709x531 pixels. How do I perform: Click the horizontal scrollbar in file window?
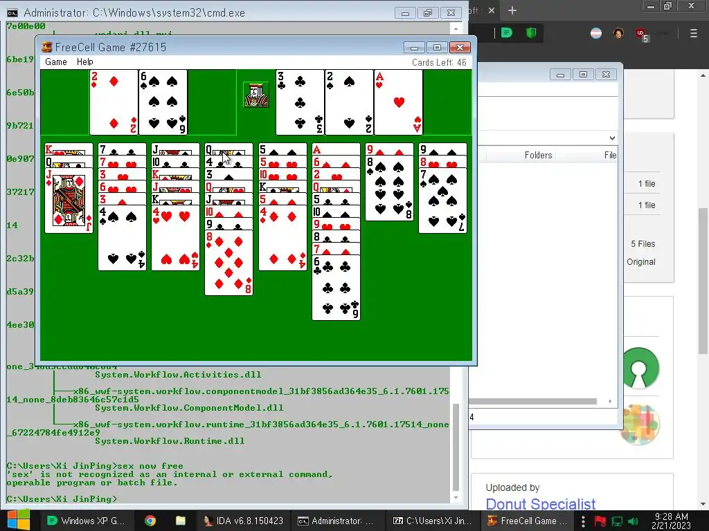pyautogui.click(x=532, y=402)
